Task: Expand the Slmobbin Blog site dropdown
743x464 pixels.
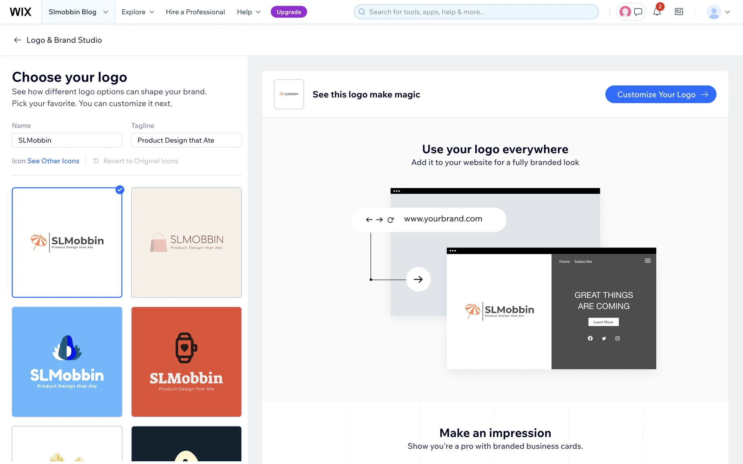Action: (x=78, y=12)
